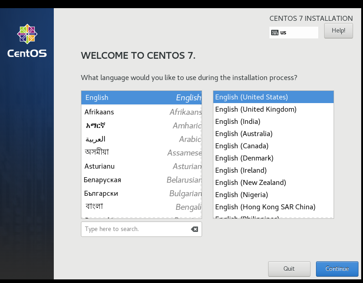This screenshot has width=363, height=283.
Task: Choose English (United Kingdom) locale
Action: pyautogui.click(x=273, y=109)
